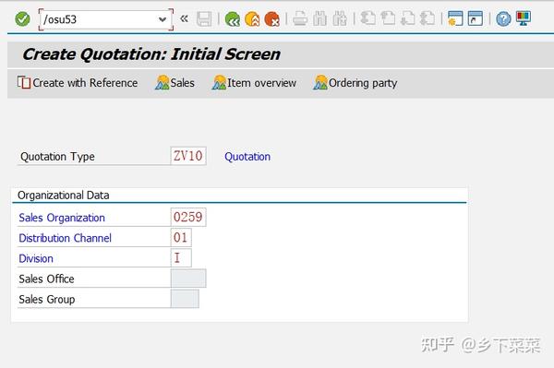554x368 pixels.
Task: Open the Help question mark icon
Action: point(503,19)
